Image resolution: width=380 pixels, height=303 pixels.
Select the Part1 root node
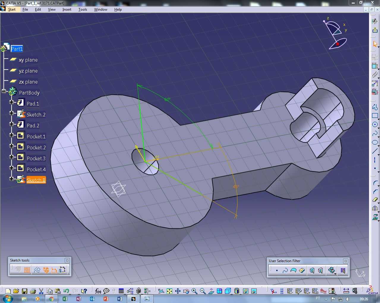tap(17, 49)
